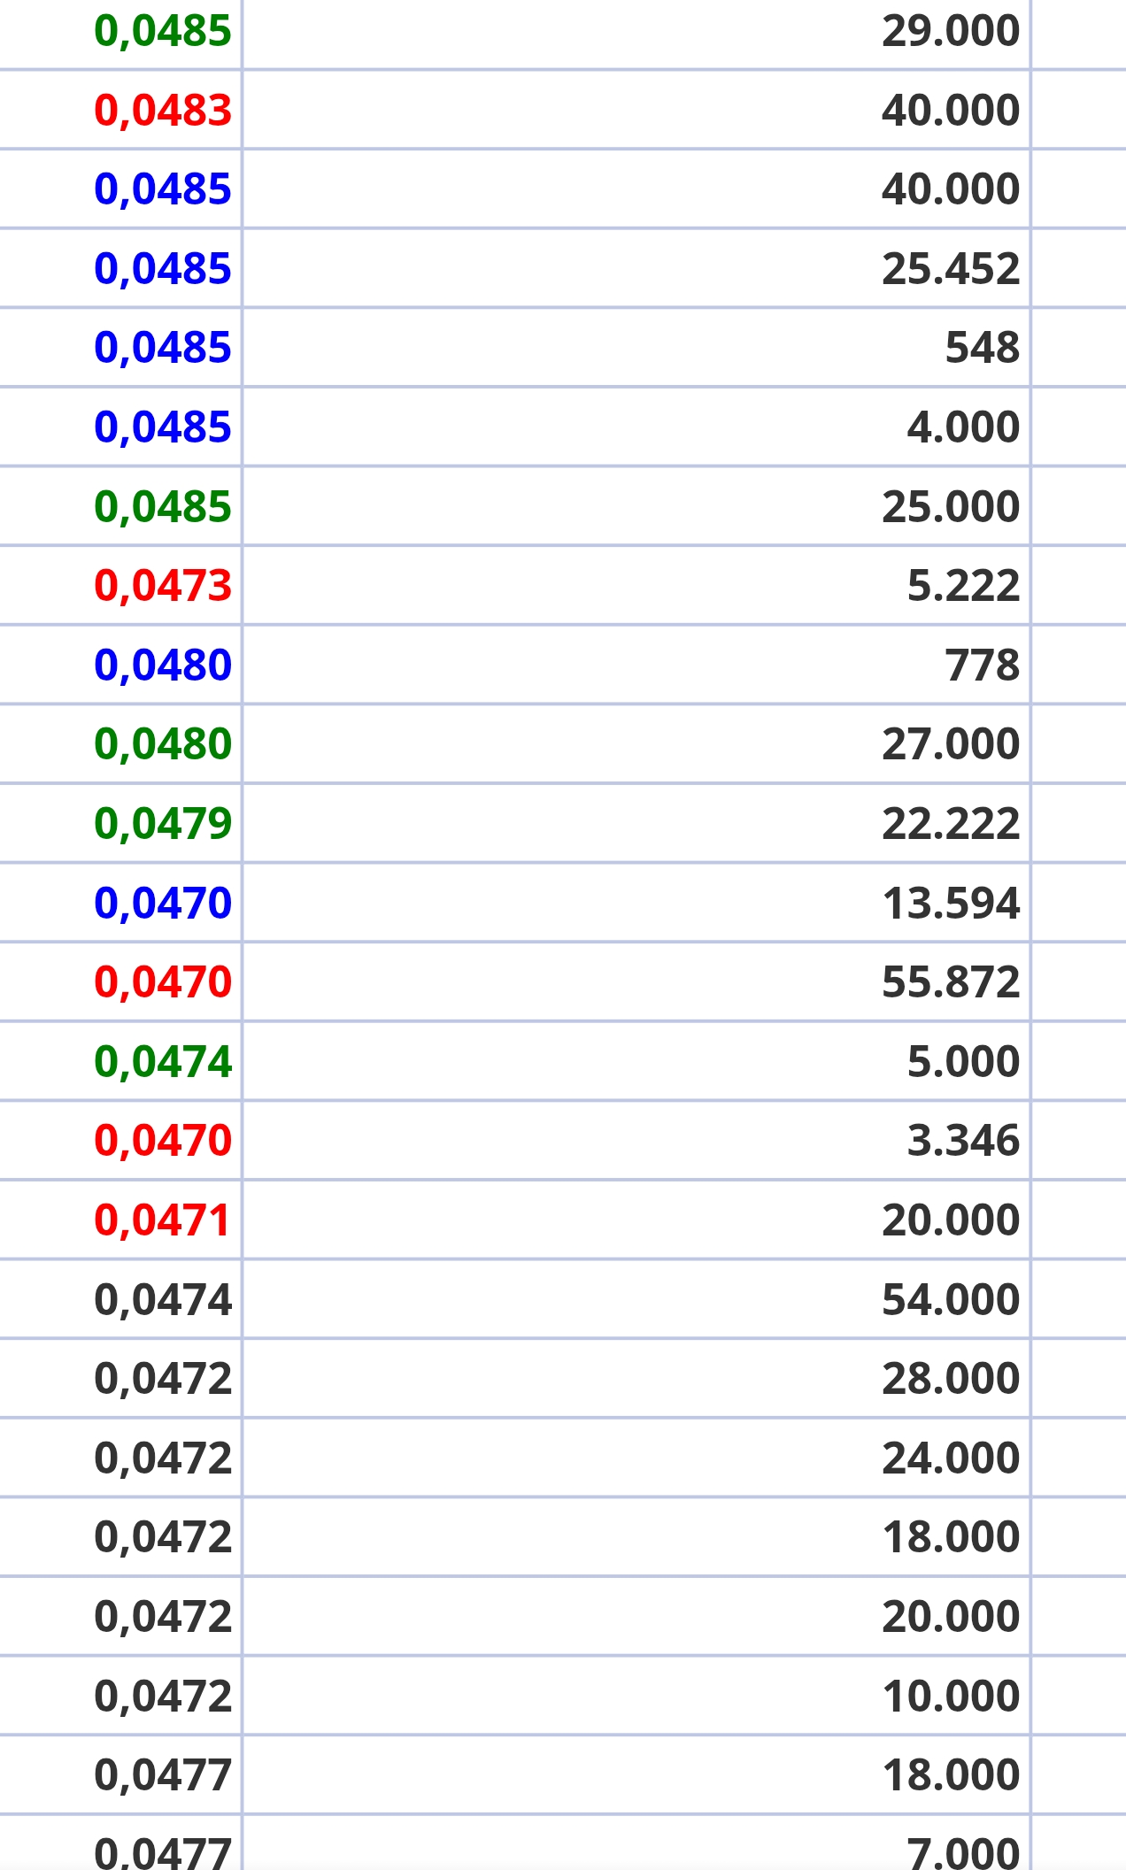Select the green price 0,0479
The height and width of the screenshot is (1870, 1126).
pos(163,823)
